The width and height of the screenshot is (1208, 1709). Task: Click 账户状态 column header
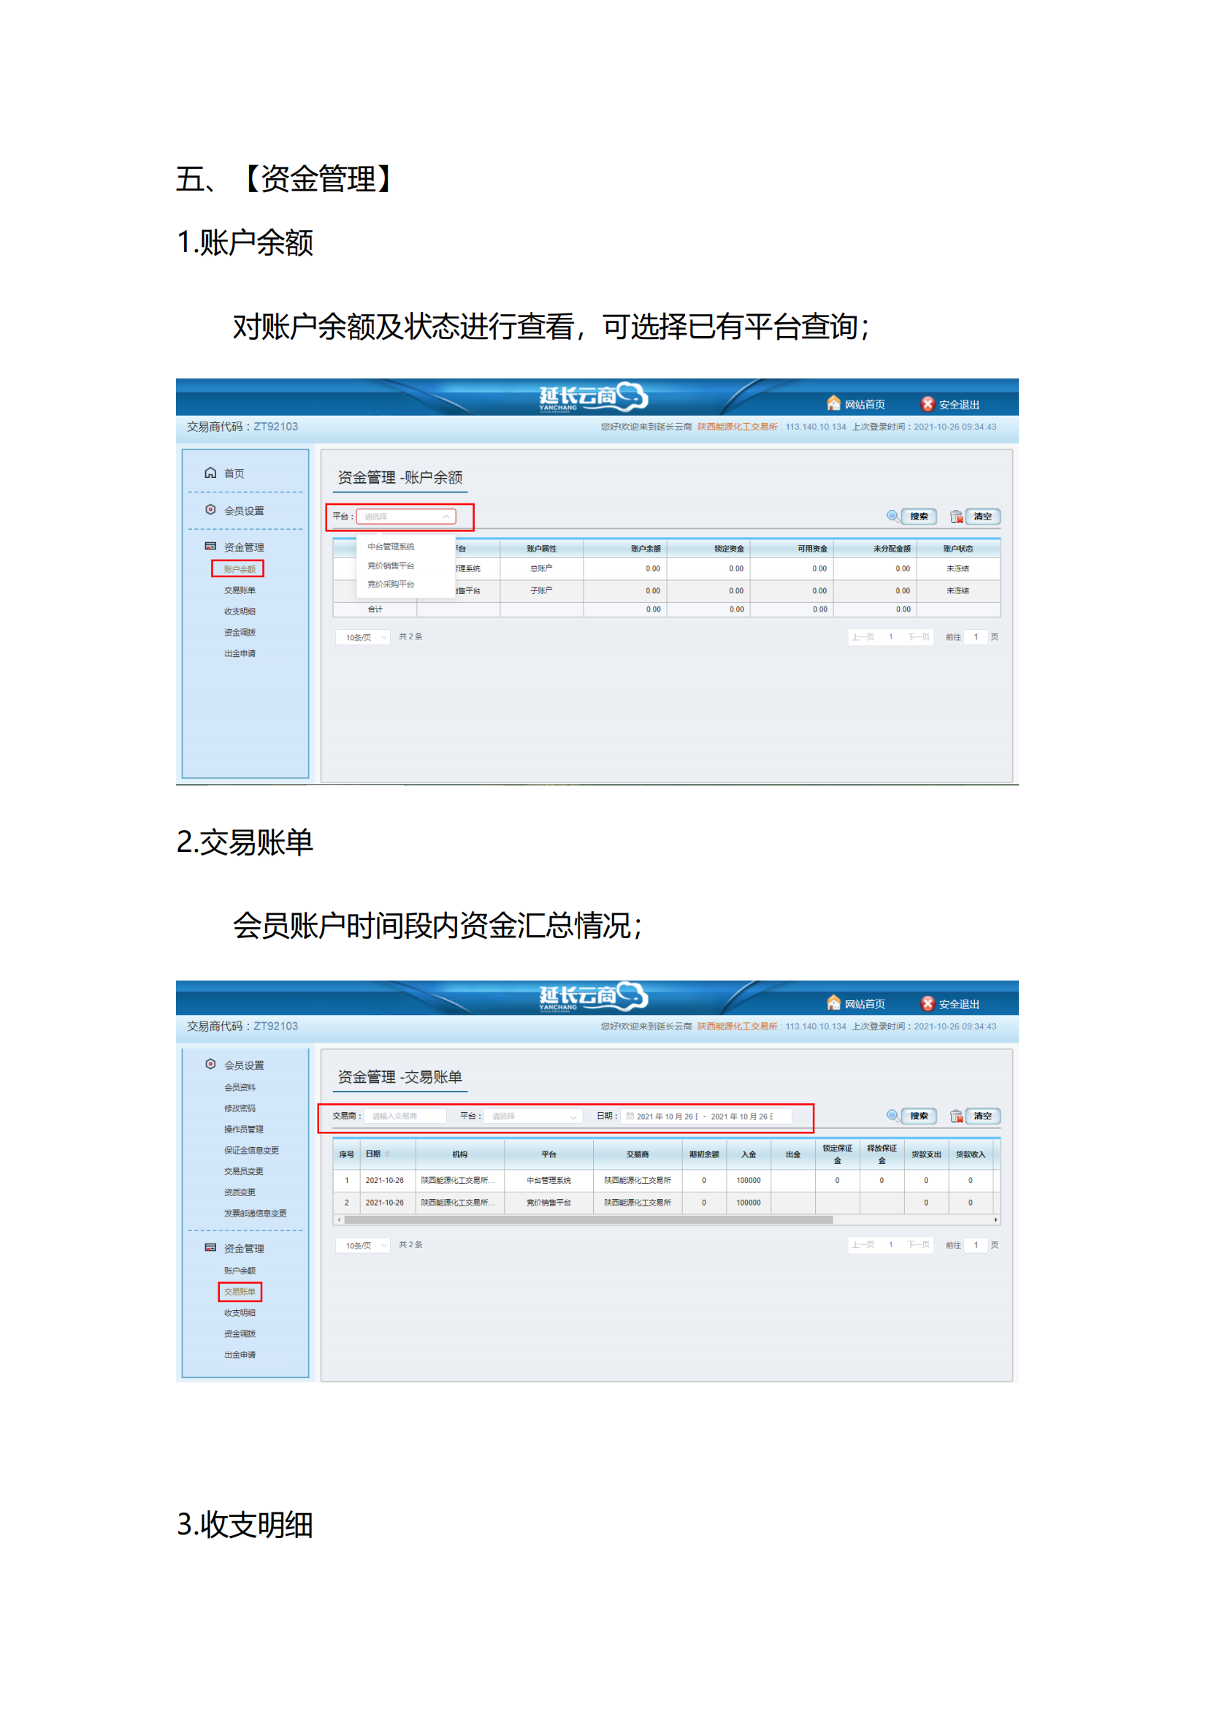click(957, 549)
